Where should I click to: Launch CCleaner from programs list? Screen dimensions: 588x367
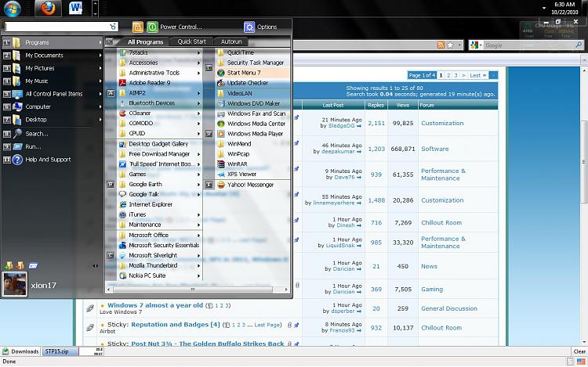click(x=140, y=113)
